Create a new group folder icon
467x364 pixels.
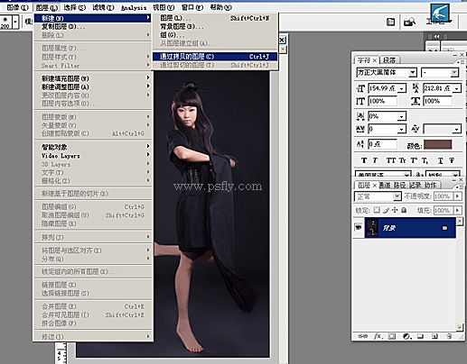[420, 336]
